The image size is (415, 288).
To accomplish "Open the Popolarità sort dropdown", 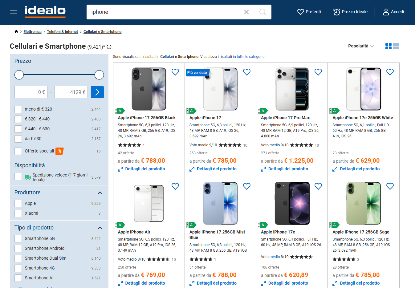I will point(361,46).
